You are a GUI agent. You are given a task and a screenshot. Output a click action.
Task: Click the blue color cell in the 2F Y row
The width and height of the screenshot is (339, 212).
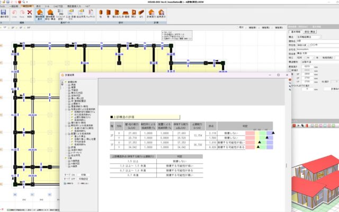(270, 138)
